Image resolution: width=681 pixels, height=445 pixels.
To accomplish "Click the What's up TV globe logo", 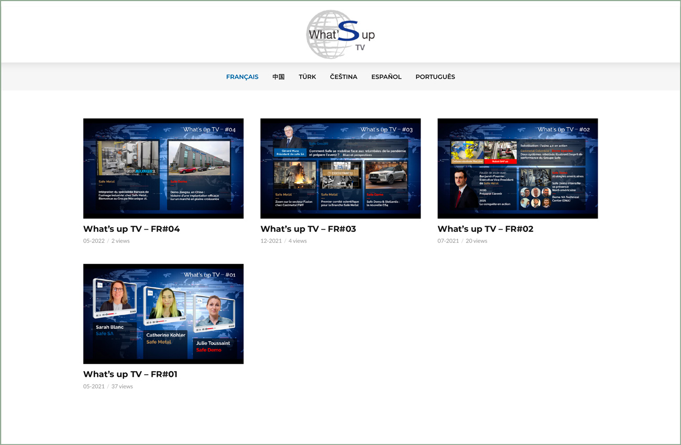I will 340,34.
